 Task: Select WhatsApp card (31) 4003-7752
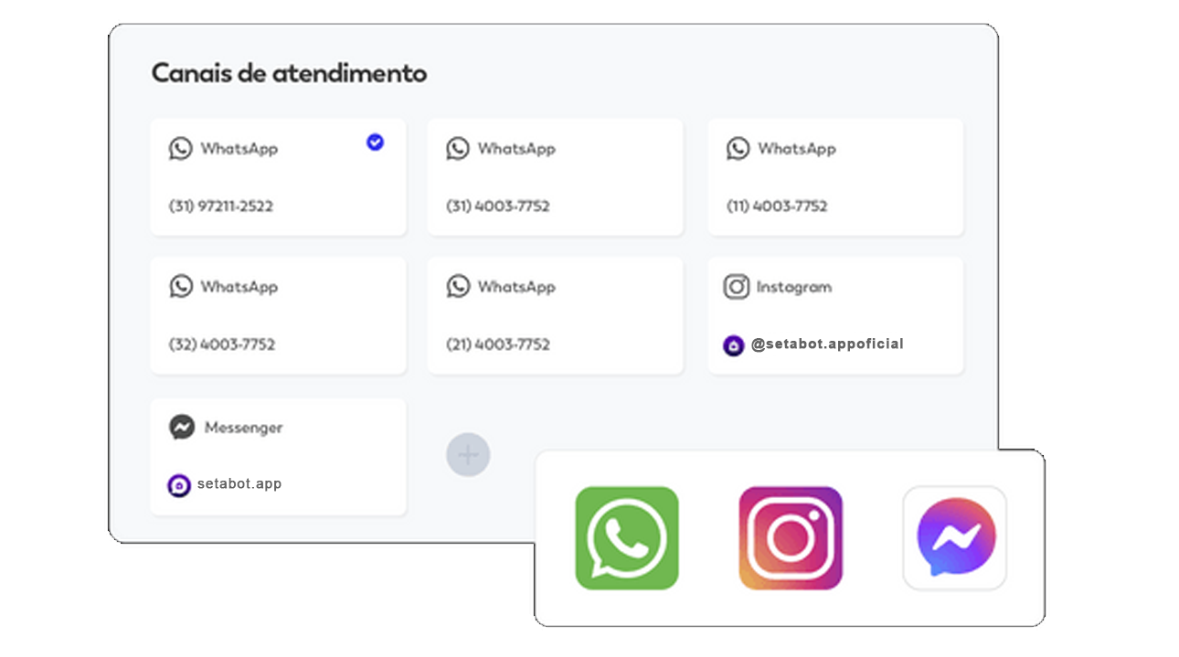(555, 177)
